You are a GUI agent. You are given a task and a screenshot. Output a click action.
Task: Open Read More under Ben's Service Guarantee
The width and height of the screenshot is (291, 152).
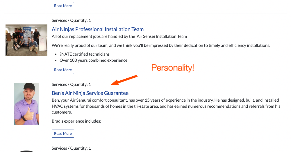pyautogui.click(x=63, y=134)
